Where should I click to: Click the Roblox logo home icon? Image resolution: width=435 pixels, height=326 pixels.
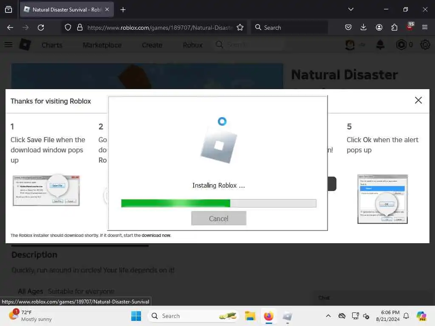click(25, 45)
